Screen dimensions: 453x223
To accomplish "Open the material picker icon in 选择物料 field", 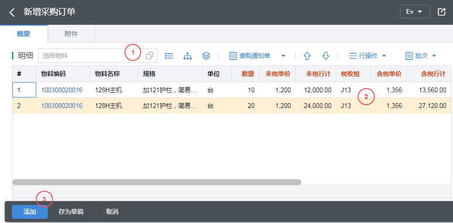I will (x=150, y=56).
